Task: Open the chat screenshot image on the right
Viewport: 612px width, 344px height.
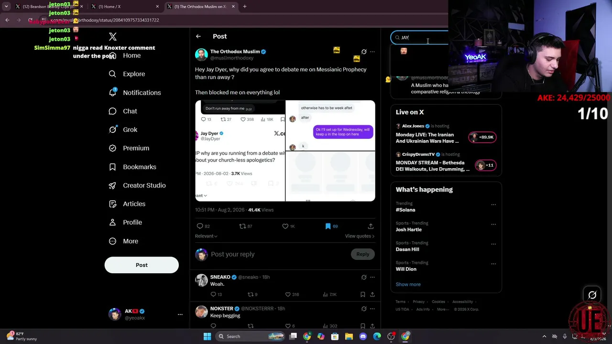Action: tap(330, 126)
